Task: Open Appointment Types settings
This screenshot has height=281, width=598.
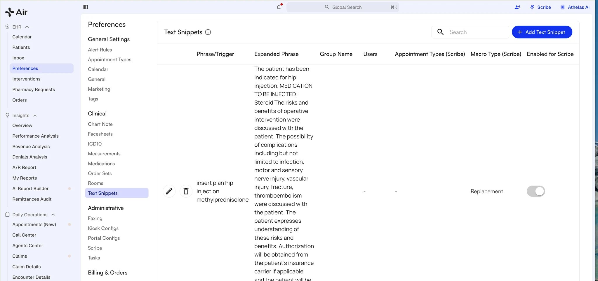Action: 109,59
